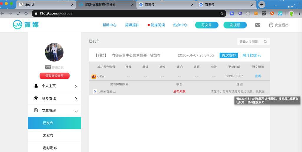Open a new browser tab
Viewport: 302px width, 152px height.
[262, 4]
